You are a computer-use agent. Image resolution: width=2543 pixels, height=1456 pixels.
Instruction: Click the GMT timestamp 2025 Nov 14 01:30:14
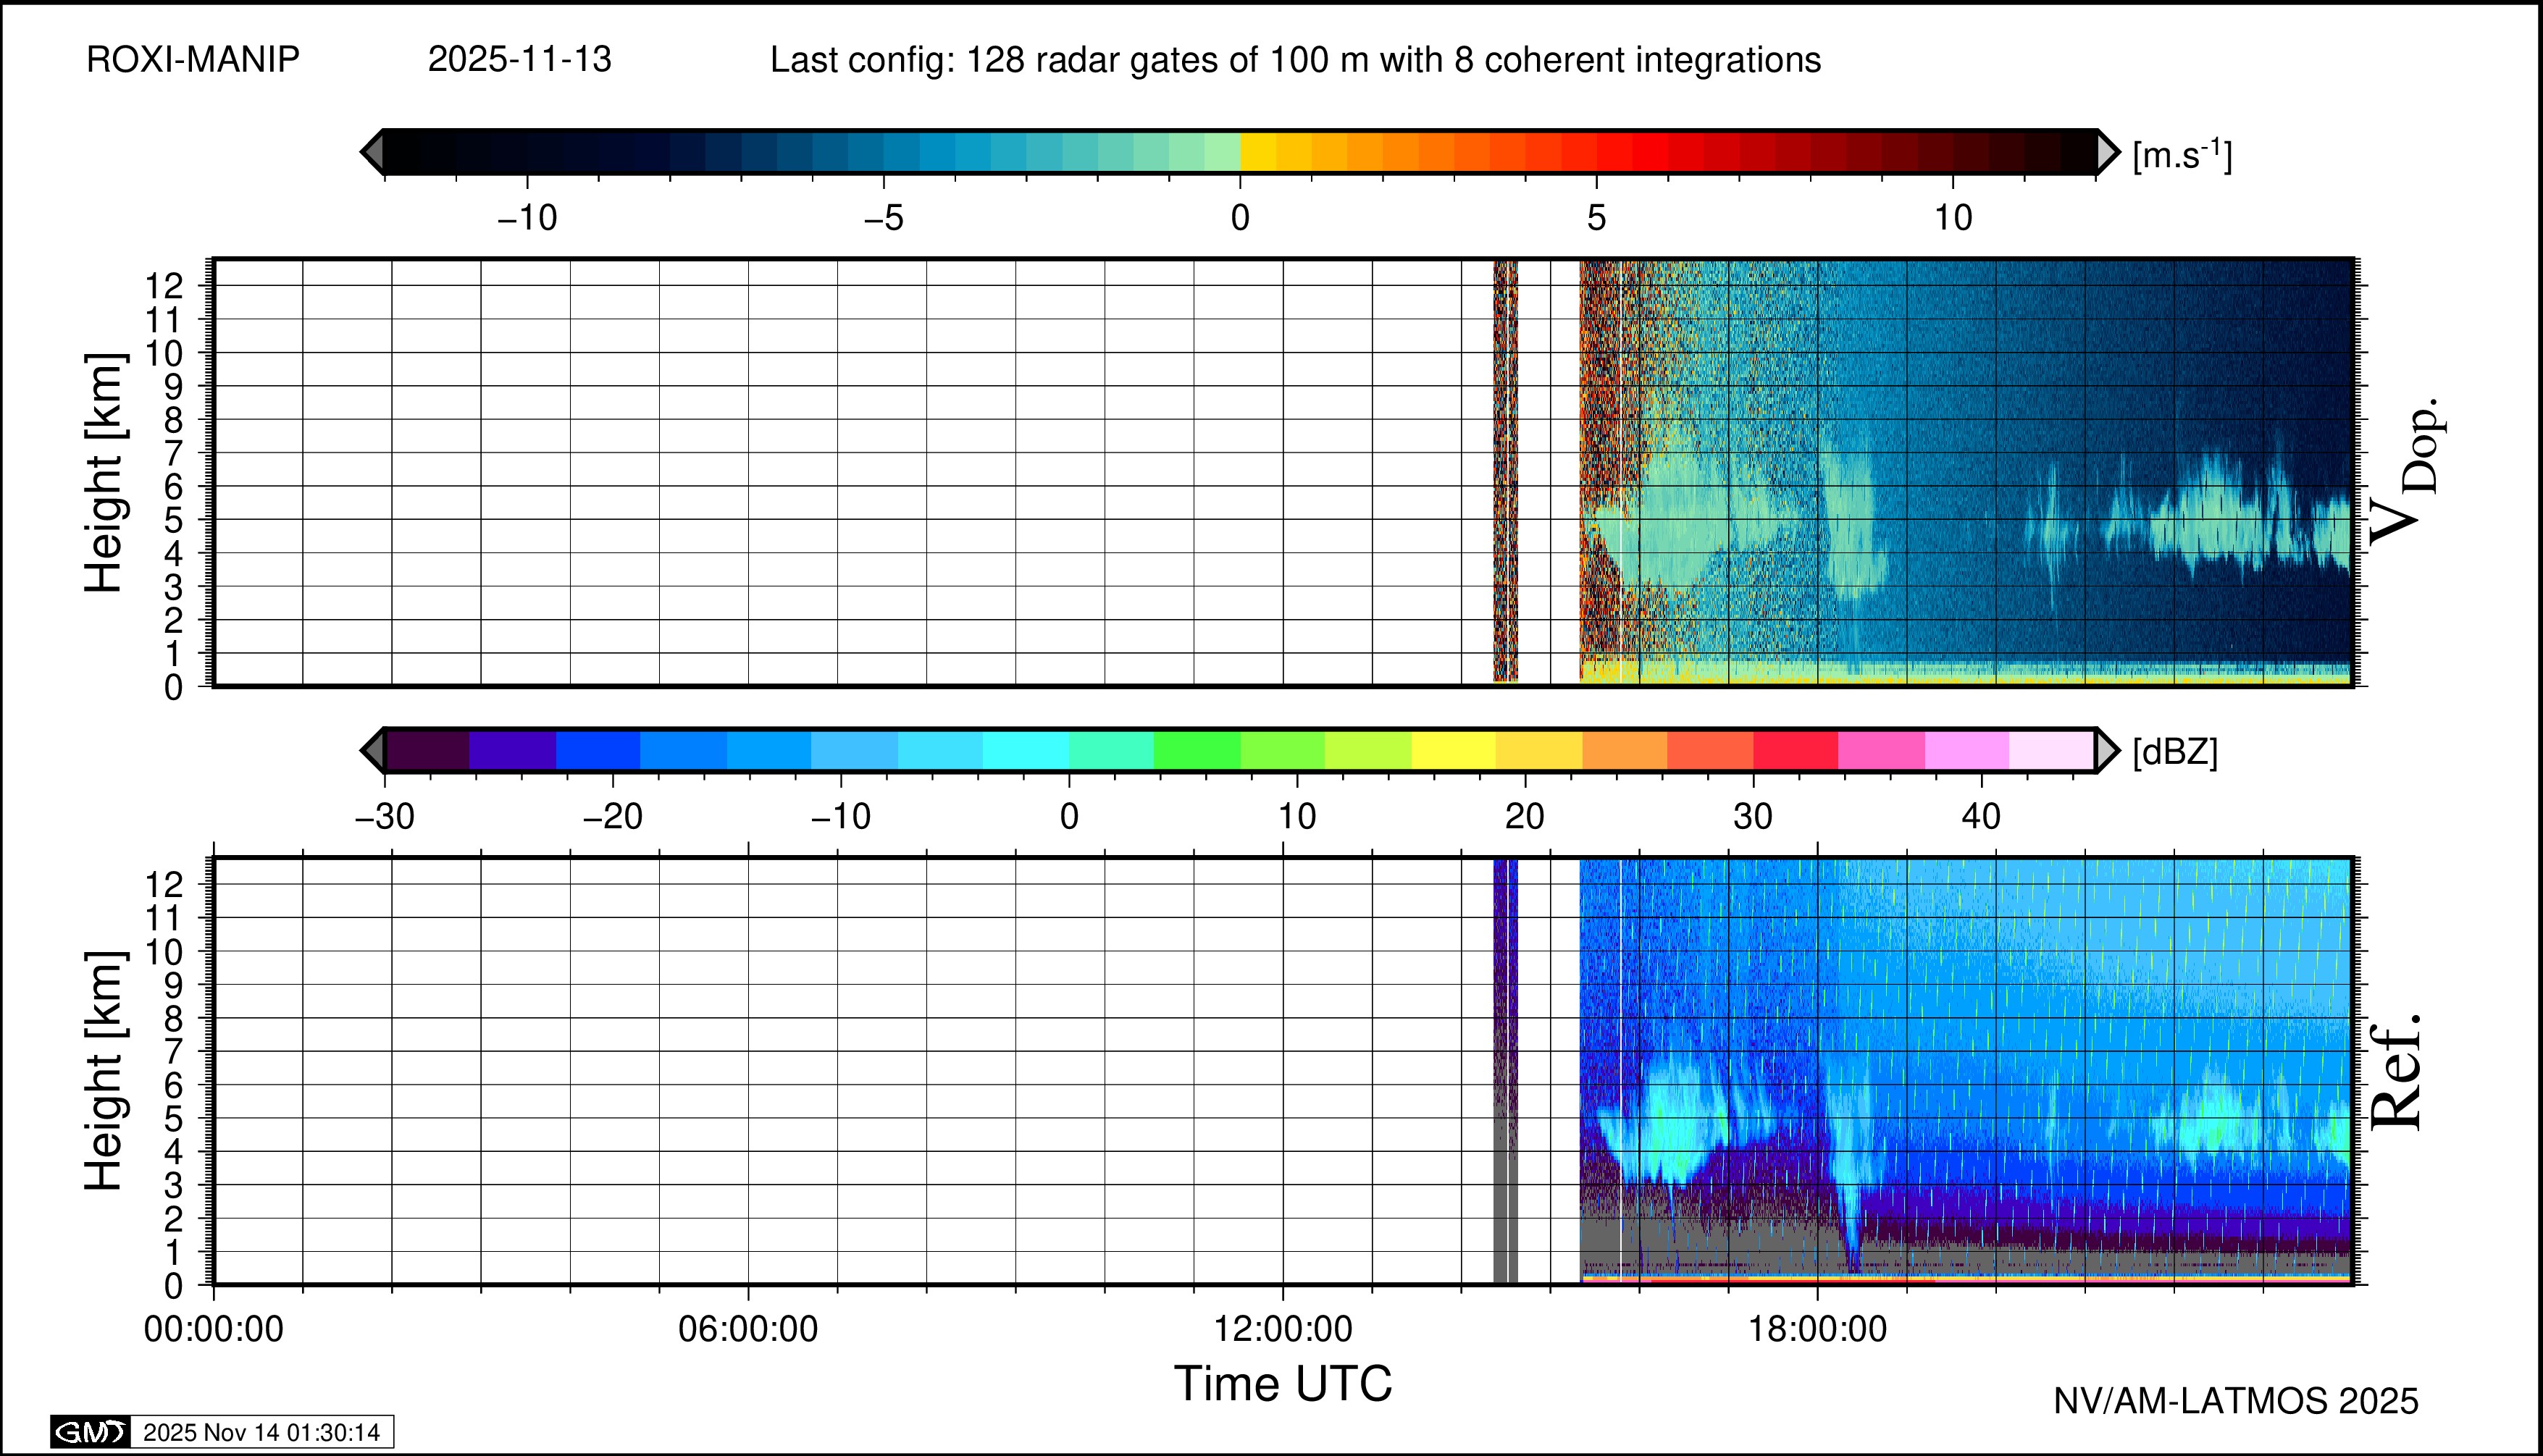tap(261, 1432)
